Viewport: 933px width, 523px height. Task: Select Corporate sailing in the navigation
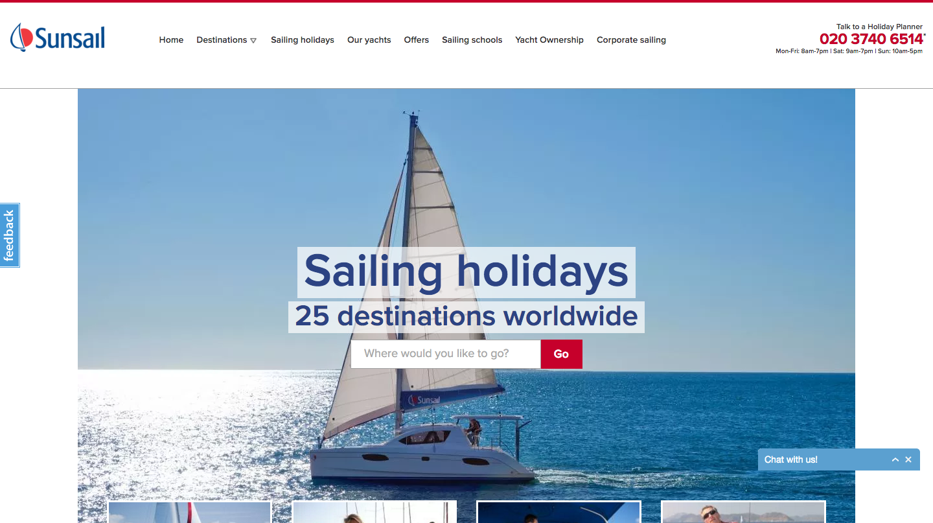tap(631, 40)
